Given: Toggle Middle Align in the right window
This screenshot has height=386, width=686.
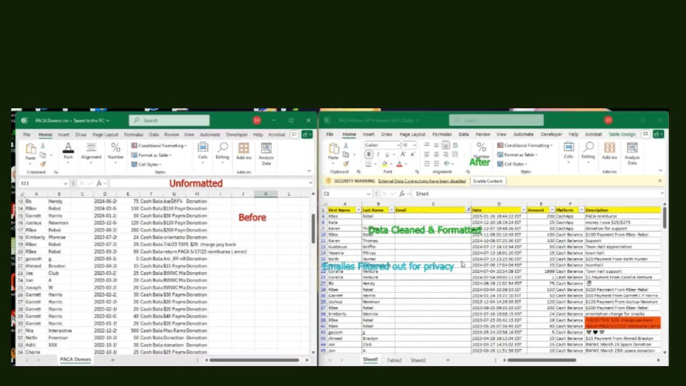Looking at the screenshot, I should 436,145.
